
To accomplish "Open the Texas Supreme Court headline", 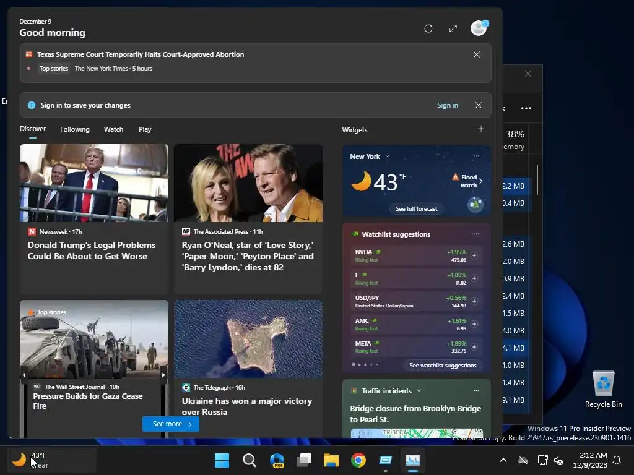I will 141,54.
